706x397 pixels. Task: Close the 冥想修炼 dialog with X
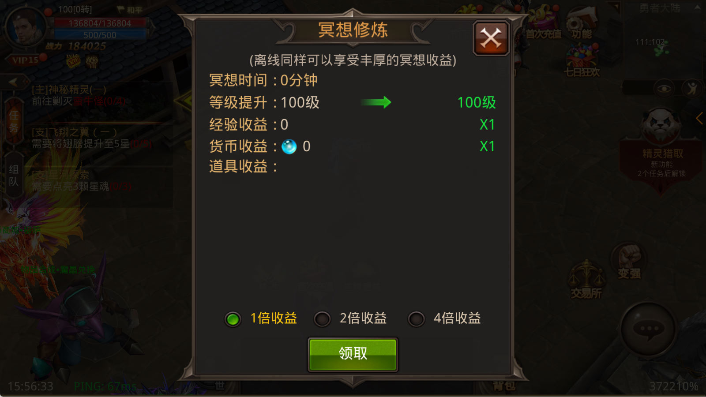click(491, 38)
